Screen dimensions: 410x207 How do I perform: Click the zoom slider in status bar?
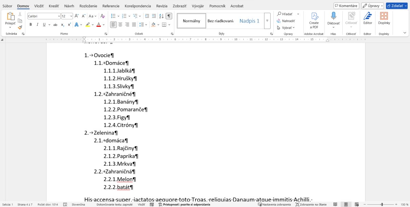[382, 204]
